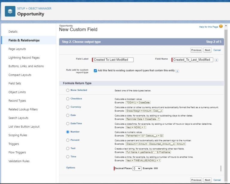Click the SETUP breadcrumb link

pos(21,8)
